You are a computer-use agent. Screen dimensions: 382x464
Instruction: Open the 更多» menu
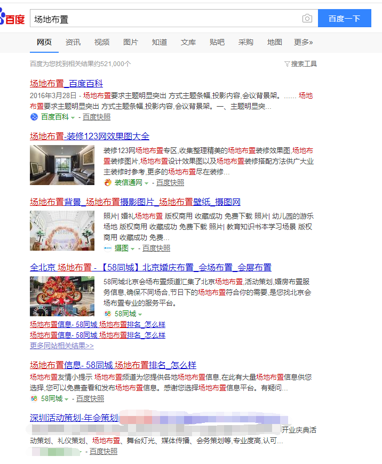coord(303,42)
